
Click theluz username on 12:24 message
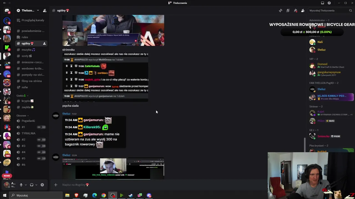click(66, 155)
